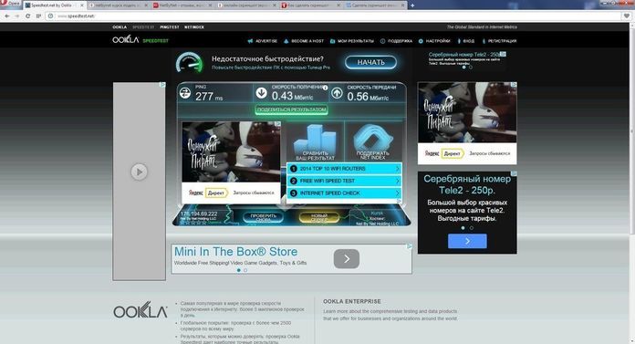Viewport: 635px width, 344px height.
Task: Click the download speed arrow icon
Action: (261, 93)
